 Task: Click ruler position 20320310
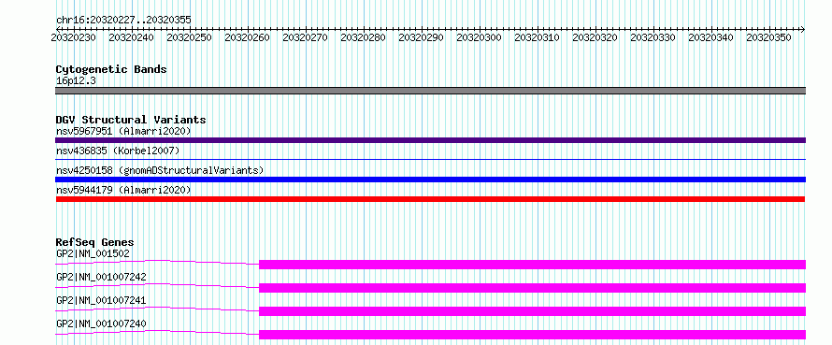click(x=537, y=37)
